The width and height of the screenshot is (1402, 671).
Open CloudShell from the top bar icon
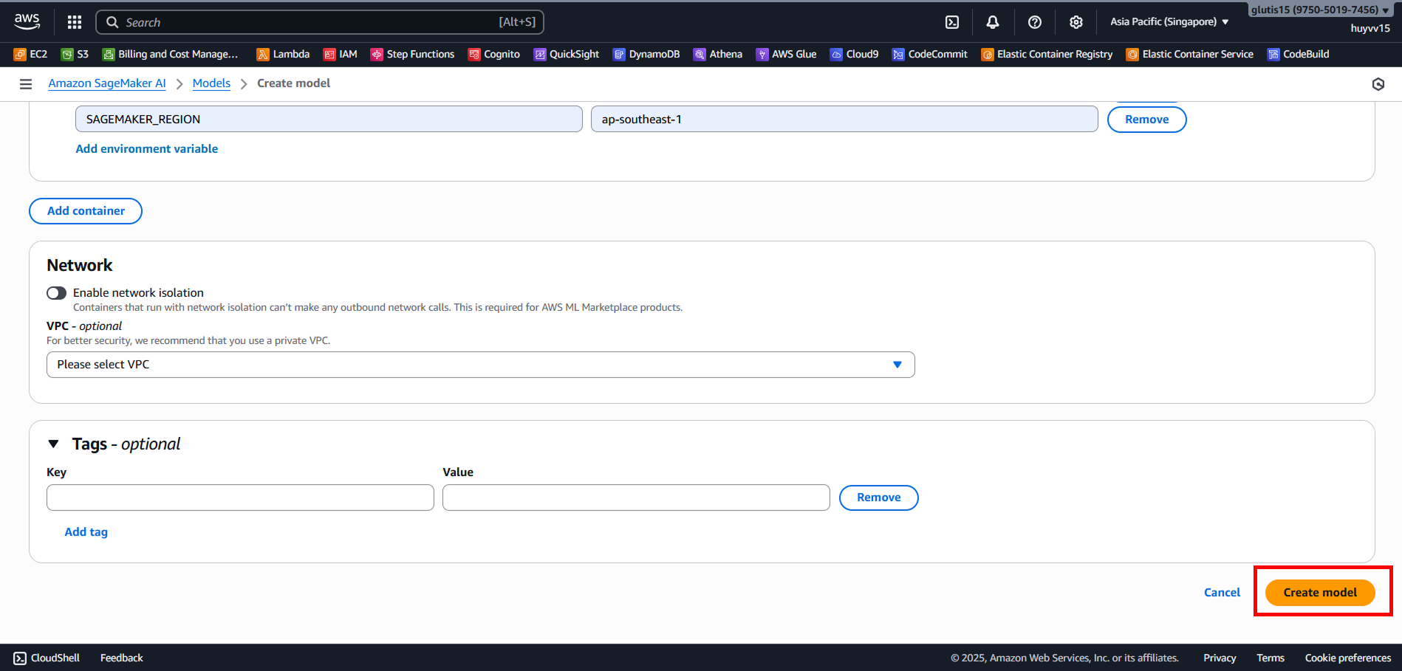click(x=952, y=22)
